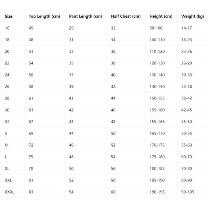Click the Height (cm) column header
This screenshot has height=208, width=208.
161,16
